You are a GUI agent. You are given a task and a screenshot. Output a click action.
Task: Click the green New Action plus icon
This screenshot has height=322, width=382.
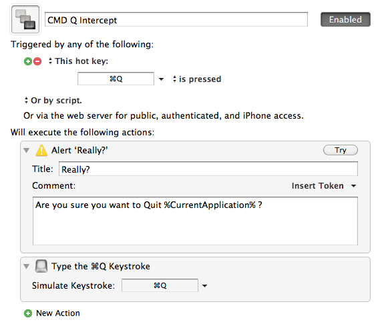(28, 313)
